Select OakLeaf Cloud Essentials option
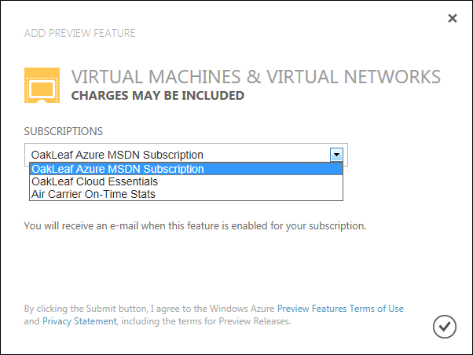 (95, 181)
